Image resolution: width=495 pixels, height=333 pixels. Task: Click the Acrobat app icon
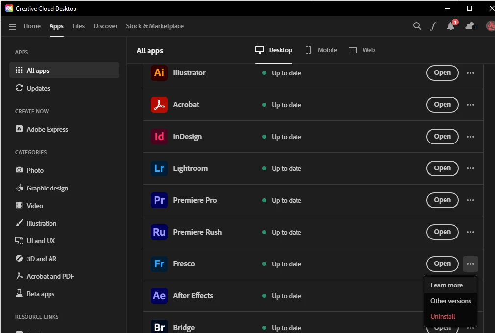click(159, 105)
